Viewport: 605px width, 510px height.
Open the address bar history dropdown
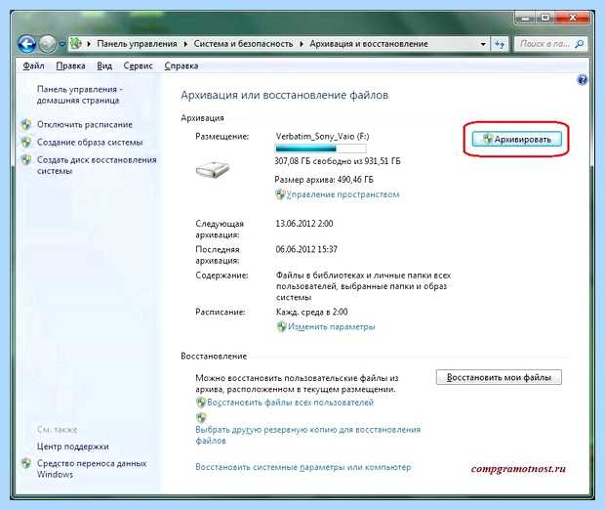[483, 44]
